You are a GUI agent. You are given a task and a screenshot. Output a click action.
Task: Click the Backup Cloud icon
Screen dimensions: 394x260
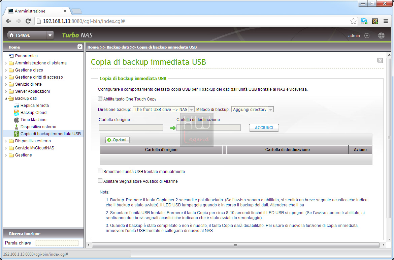(x=17, y=113)
